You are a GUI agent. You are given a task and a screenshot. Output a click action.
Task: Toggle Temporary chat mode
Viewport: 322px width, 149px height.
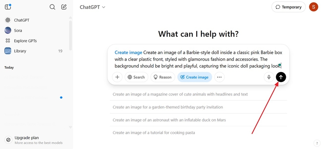[288, 7]
